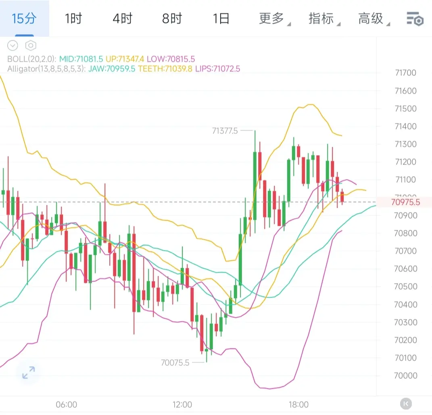432x415 pixels.
Task: Click the 70400 price axis label
Action: [x=405, y=304]
